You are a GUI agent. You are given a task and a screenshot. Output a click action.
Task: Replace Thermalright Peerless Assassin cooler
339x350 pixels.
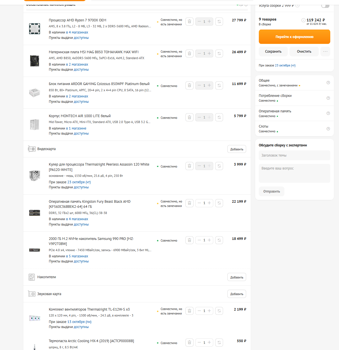[219, 166]
